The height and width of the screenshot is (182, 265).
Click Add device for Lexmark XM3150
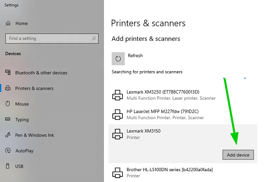click(238, 155)
